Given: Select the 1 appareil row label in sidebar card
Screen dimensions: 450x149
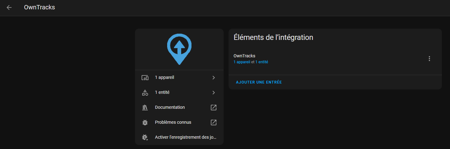Looking at the screenshot, I should [x=164, y=77].
